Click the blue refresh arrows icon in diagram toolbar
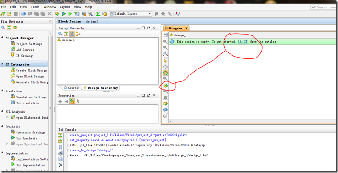Viewport: 338px width, 173px height. coord(165,110)
